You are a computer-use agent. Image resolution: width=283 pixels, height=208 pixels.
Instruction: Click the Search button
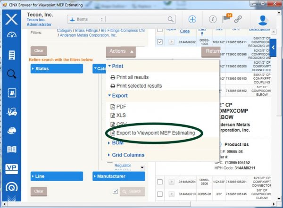132,191
